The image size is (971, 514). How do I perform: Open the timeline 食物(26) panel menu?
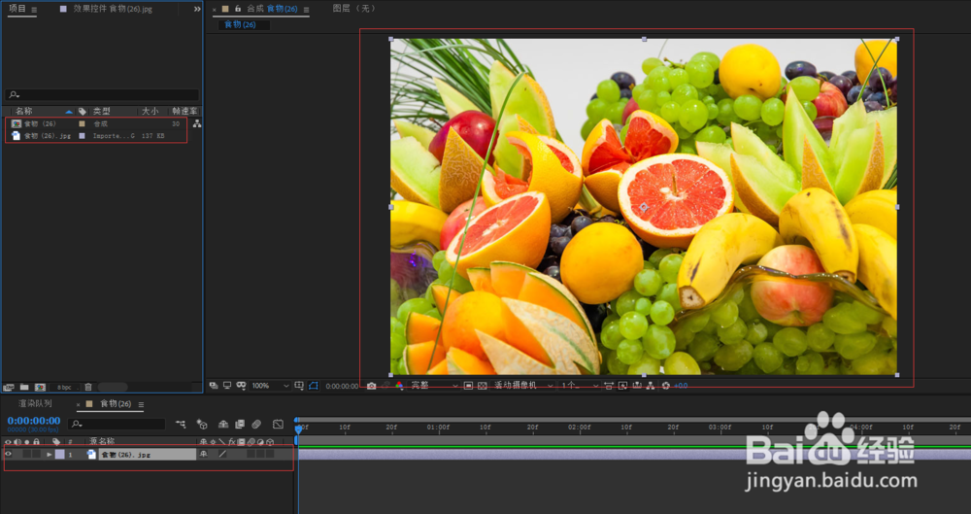(x=141, y=405)
